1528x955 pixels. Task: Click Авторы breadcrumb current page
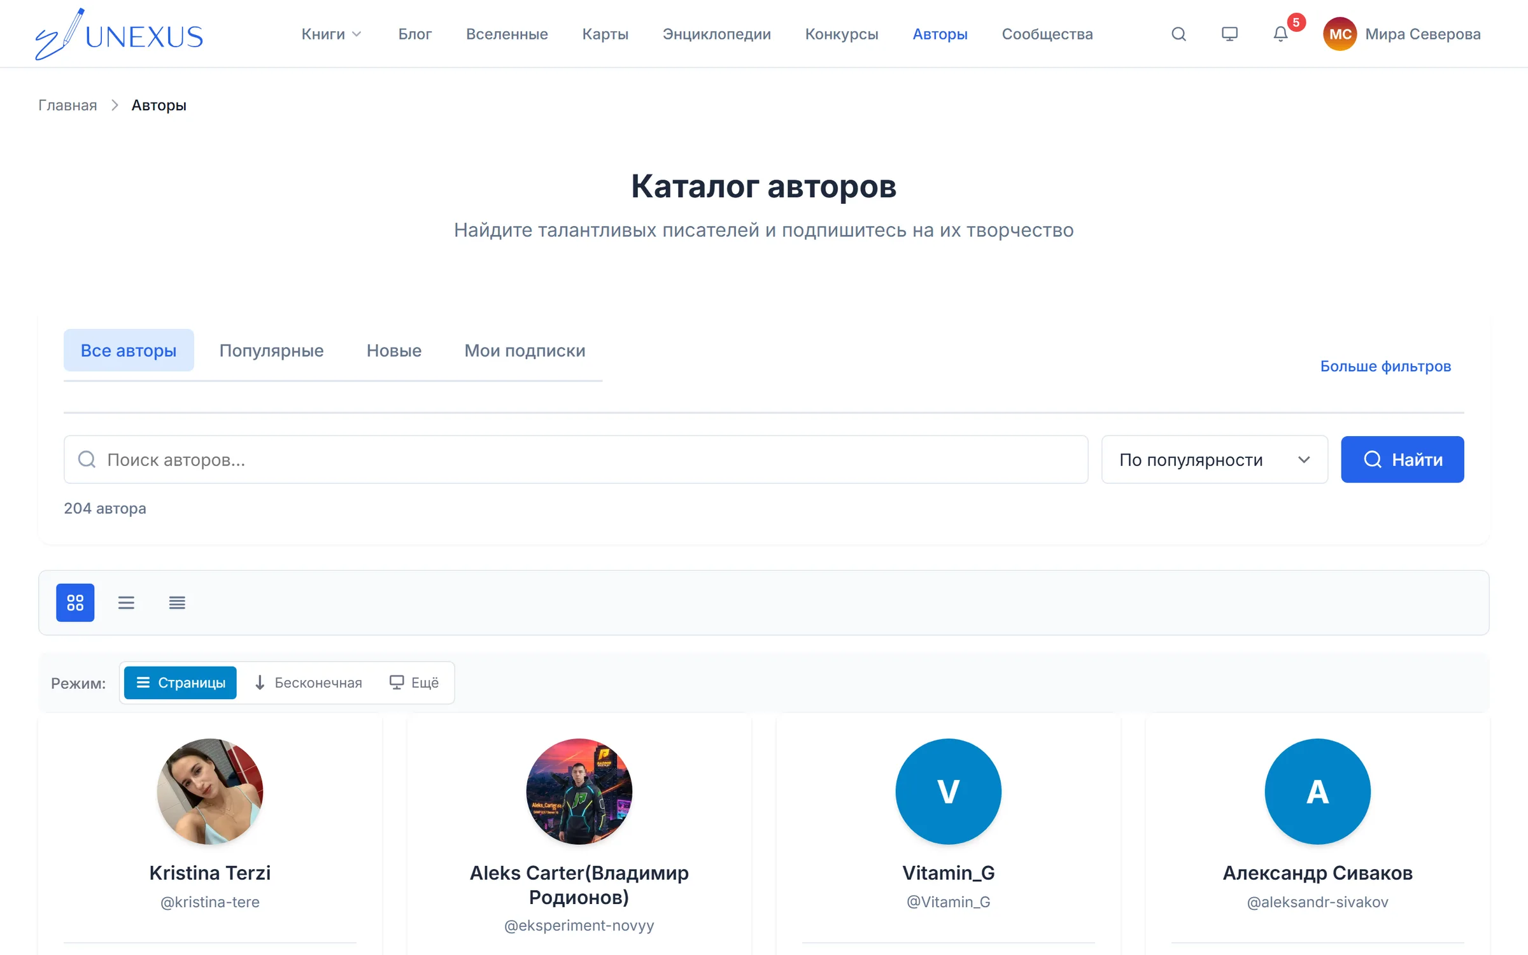(159, 105)
